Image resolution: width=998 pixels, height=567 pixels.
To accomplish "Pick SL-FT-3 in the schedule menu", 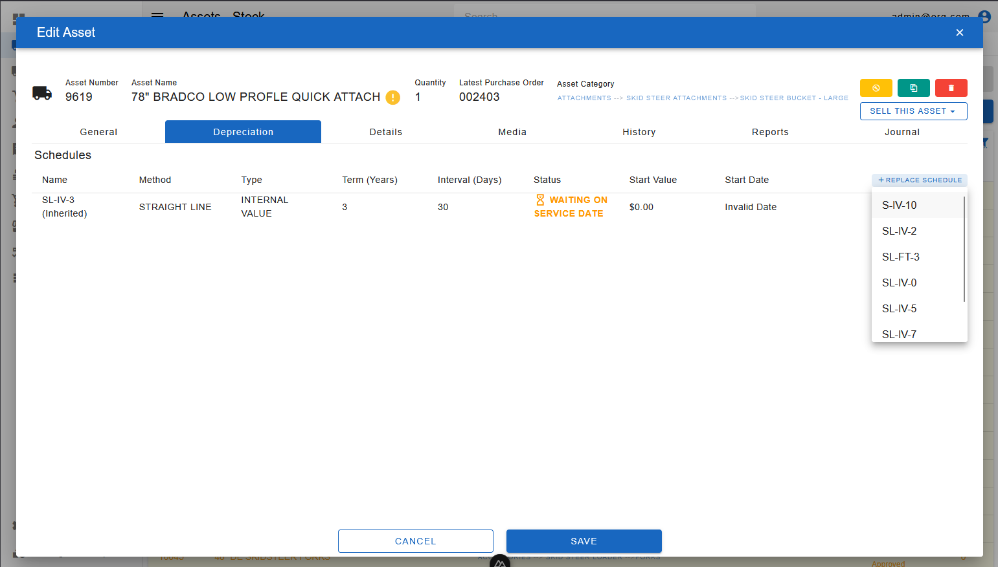I will pos(900,257).
